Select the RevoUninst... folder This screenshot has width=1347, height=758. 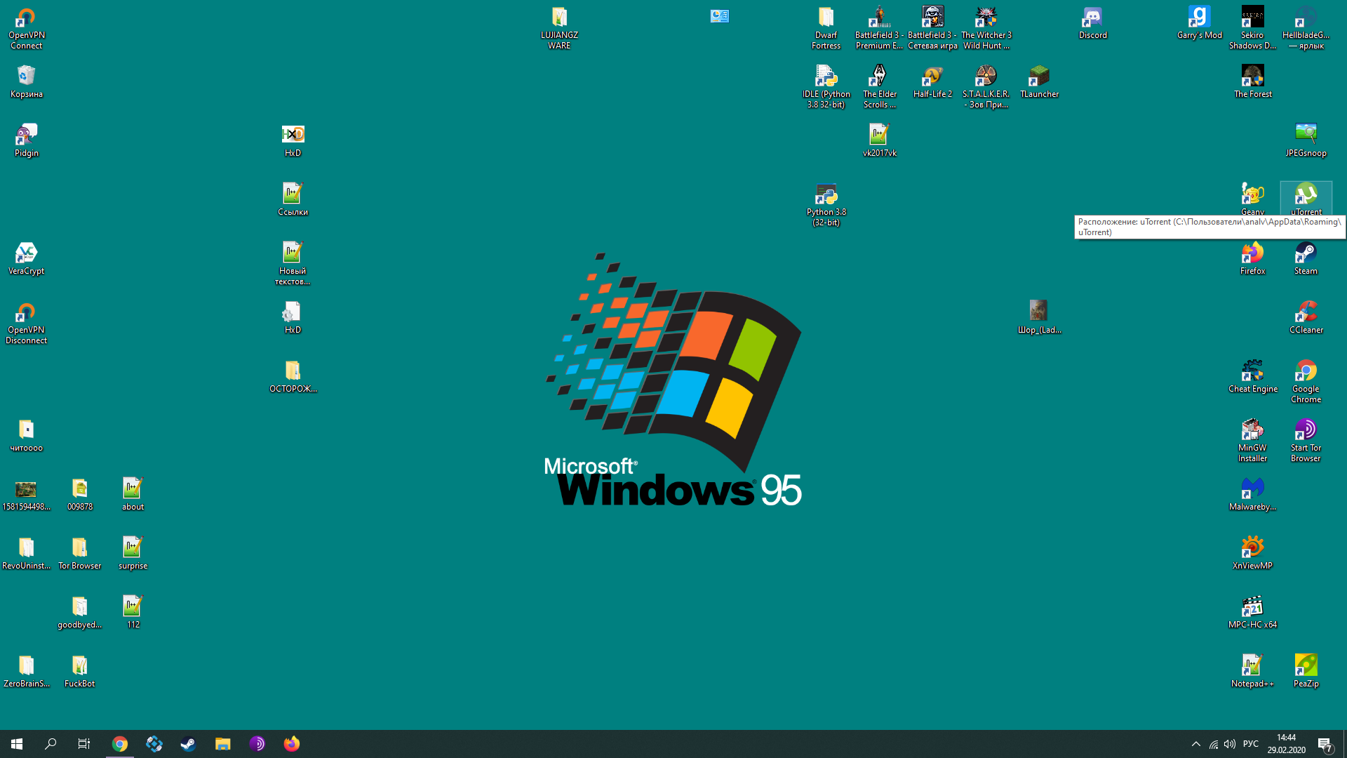click(27, 553)
